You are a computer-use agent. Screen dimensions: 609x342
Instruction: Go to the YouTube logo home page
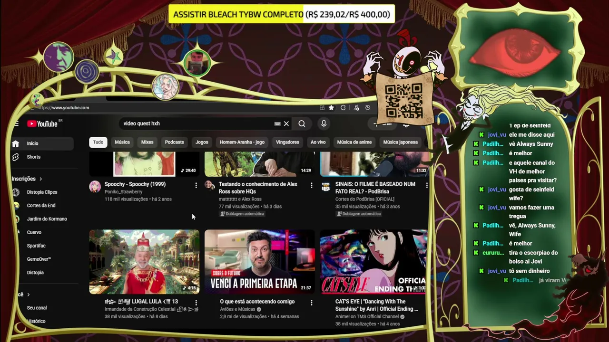43,124
